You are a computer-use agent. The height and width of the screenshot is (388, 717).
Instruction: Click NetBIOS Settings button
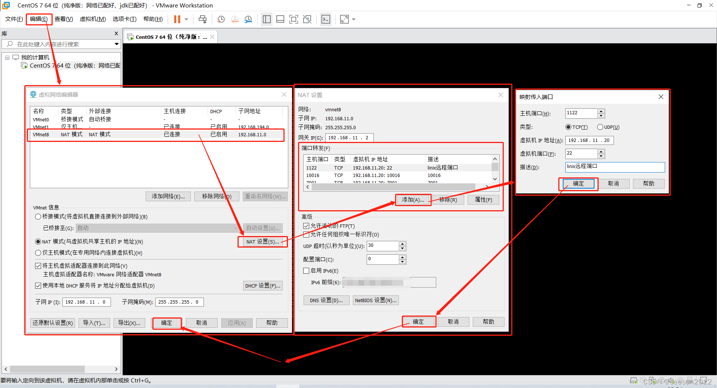pos(376,300)
